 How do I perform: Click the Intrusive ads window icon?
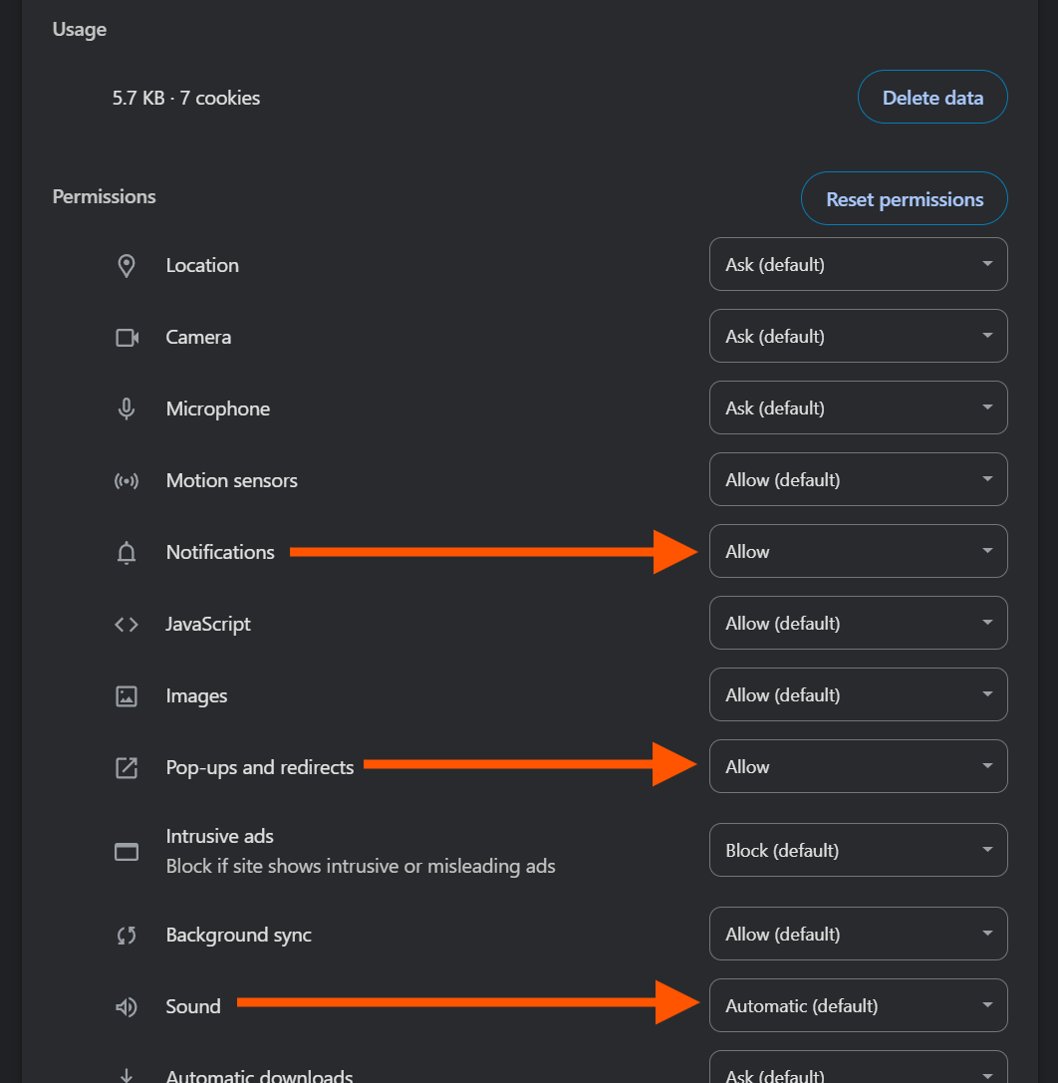127,852
